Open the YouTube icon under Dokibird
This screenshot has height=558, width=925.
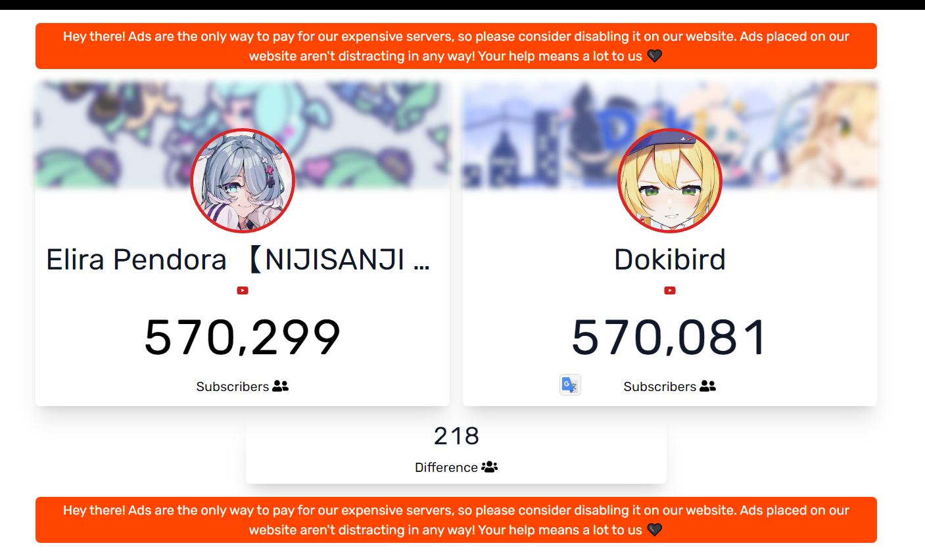coord(670,291)
